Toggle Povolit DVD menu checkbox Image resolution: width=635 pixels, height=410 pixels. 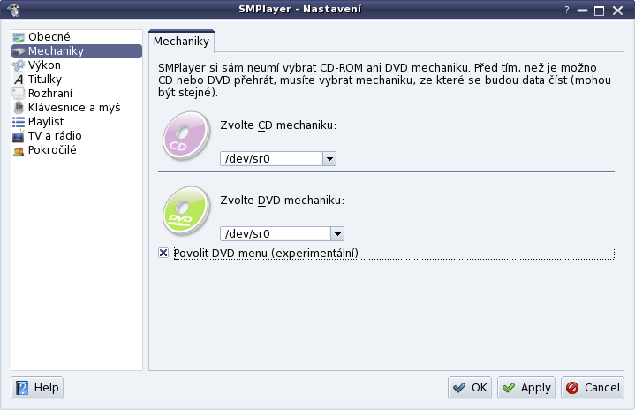tap(163, 254)
